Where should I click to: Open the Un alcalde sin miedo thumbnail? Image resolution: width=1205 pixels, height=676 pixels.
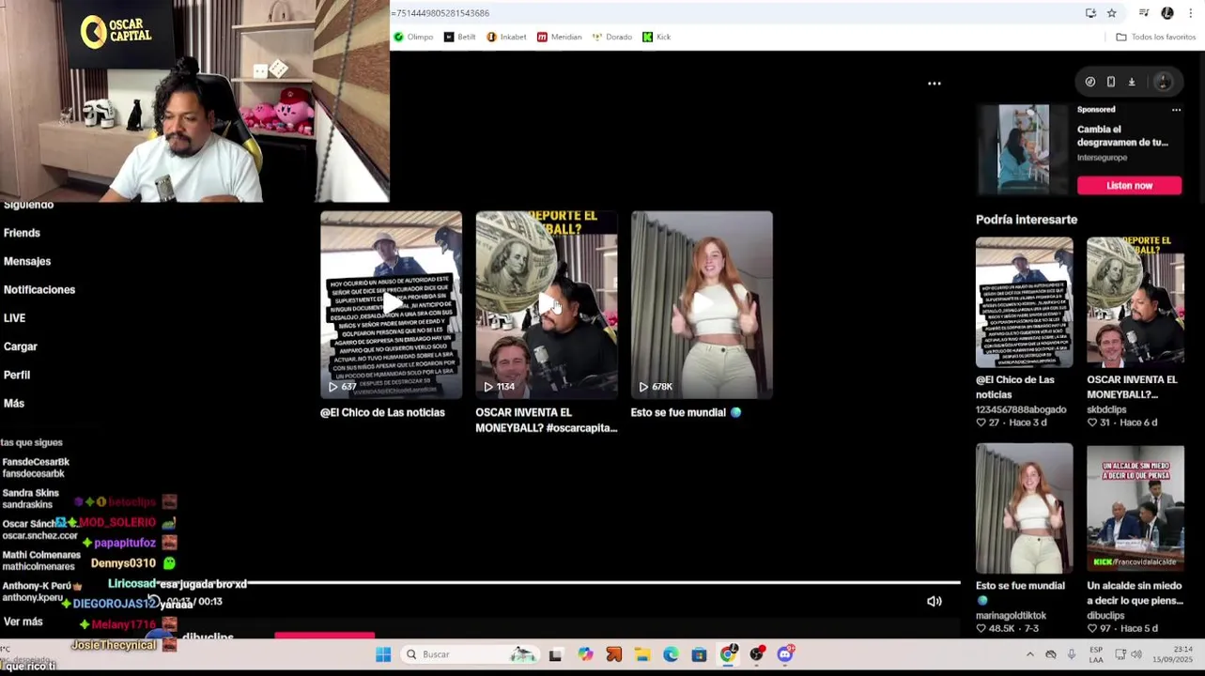[1135, 508]
